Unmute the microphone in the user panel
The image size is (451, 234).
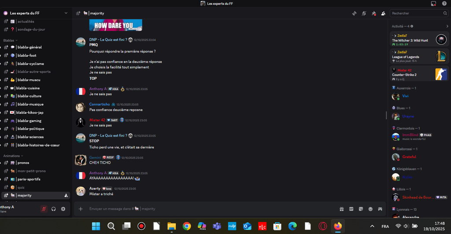pos(44,209)
